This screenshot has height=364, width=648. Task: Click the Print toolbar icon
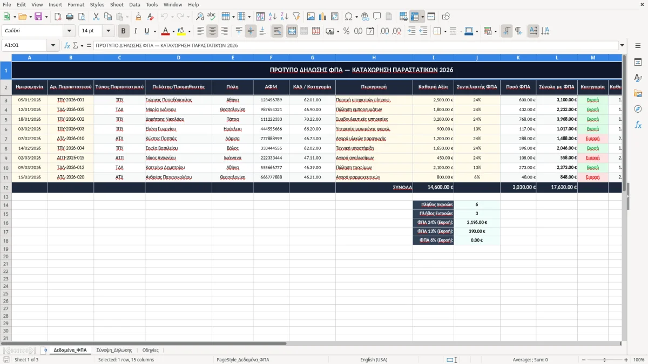(70, 17)
